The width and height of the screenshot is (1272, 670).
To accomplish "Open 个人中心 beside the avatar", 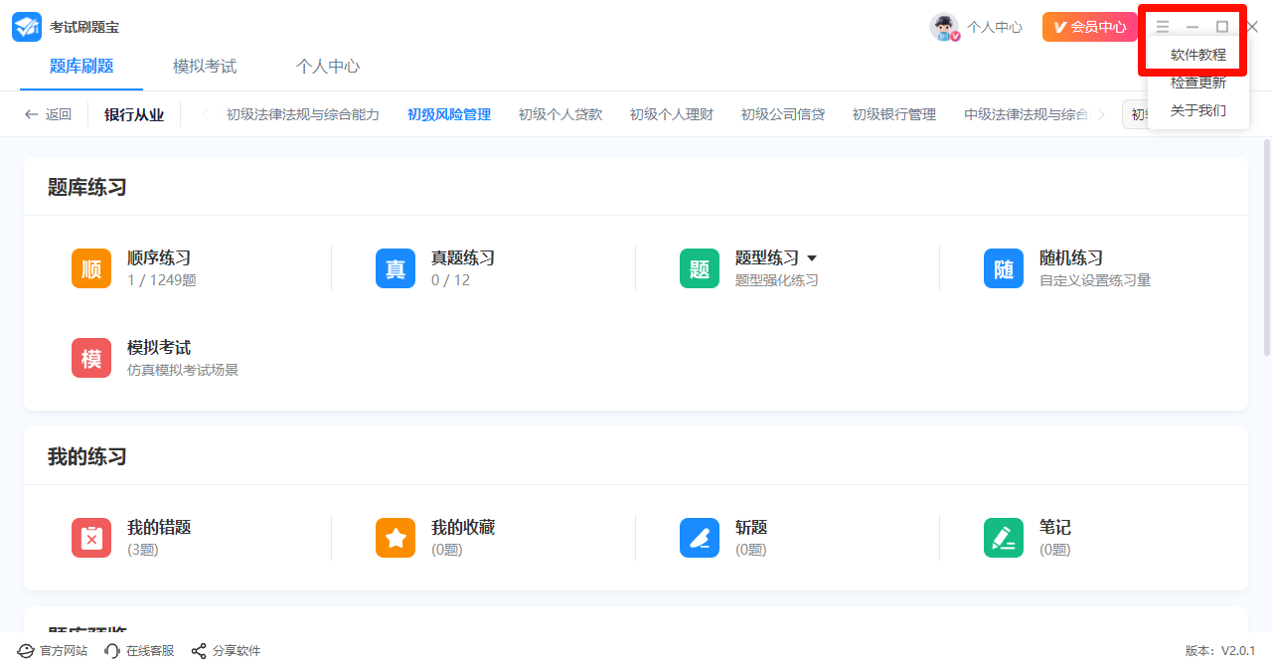I will [x=995, y=27].
